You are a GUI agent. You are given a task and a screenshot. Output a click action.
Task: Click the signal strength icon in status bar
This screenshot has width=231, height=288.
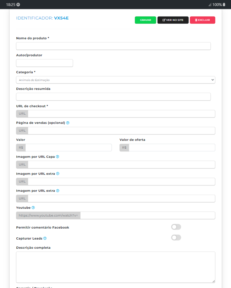point(210,5)
